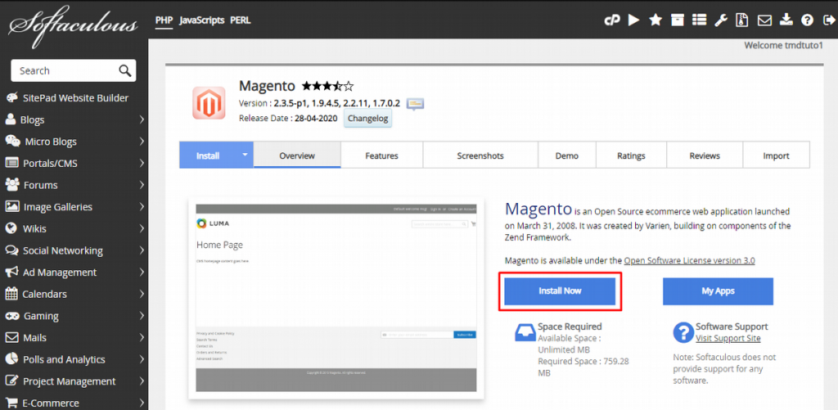Select JavaScripts in the top script menu
The width and height of the screenshot is (838, 410).
tap(201, 20)
